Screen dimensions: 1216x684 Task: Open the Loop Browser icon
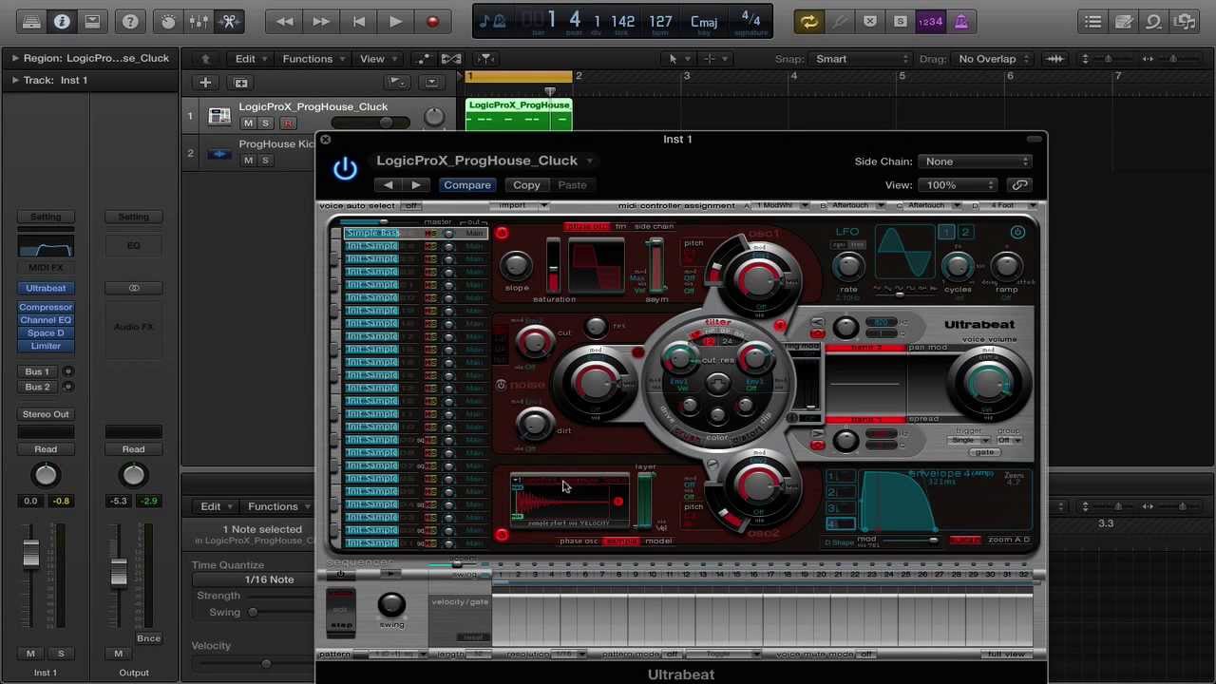1154,21
